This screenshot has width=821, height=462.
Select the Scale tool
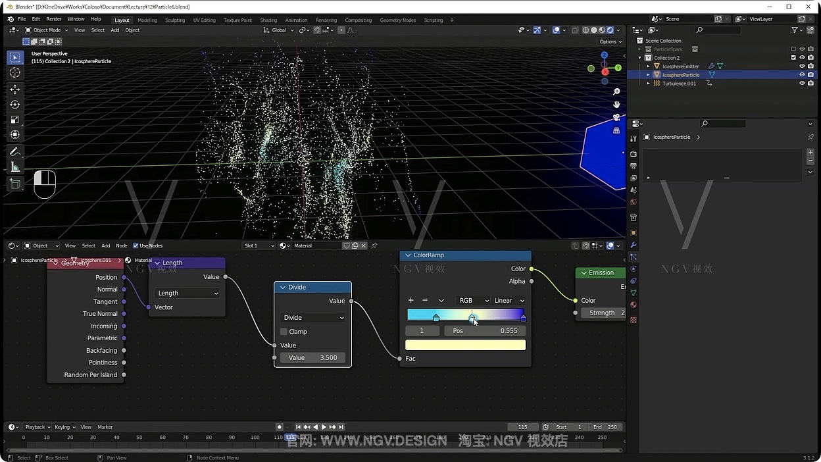pyautogui.click(x=15, y=120)
